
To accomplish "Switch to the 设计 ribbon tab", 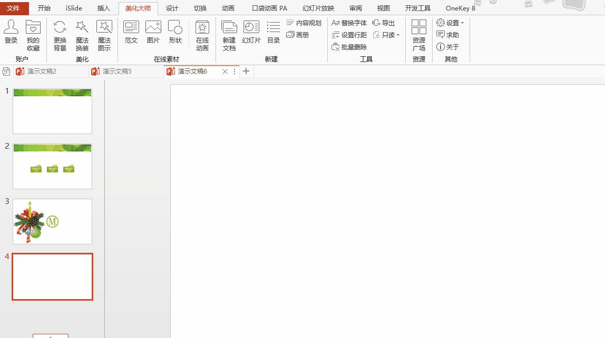I will tap(172, 8).
